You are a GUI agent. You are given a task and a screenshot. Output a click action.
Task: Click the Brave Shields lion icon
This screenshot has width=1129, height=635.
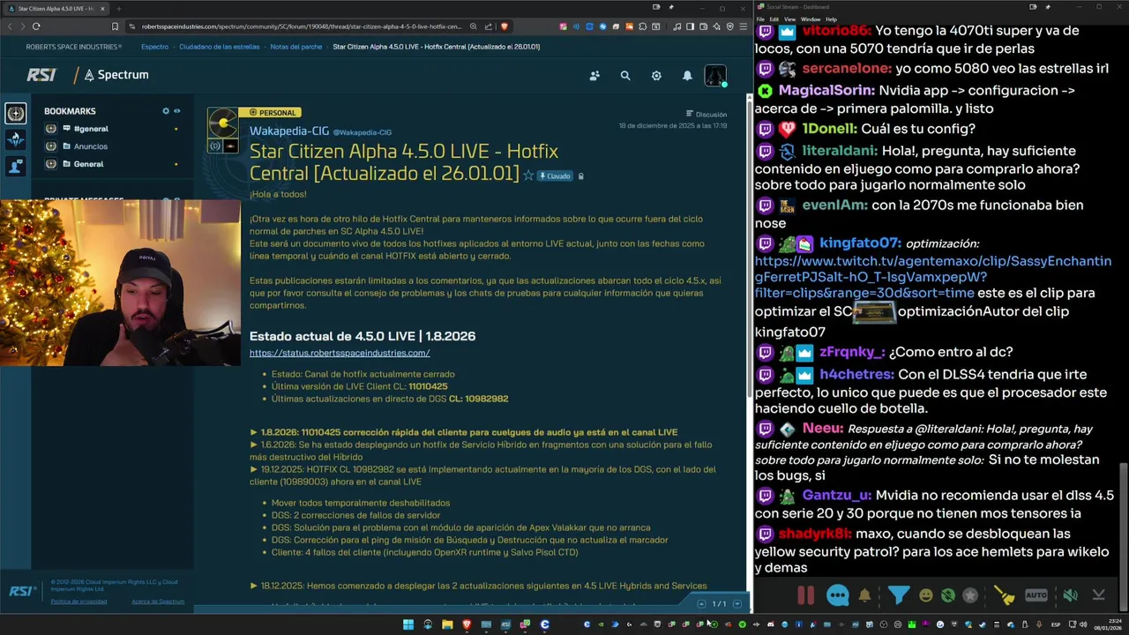505,26
